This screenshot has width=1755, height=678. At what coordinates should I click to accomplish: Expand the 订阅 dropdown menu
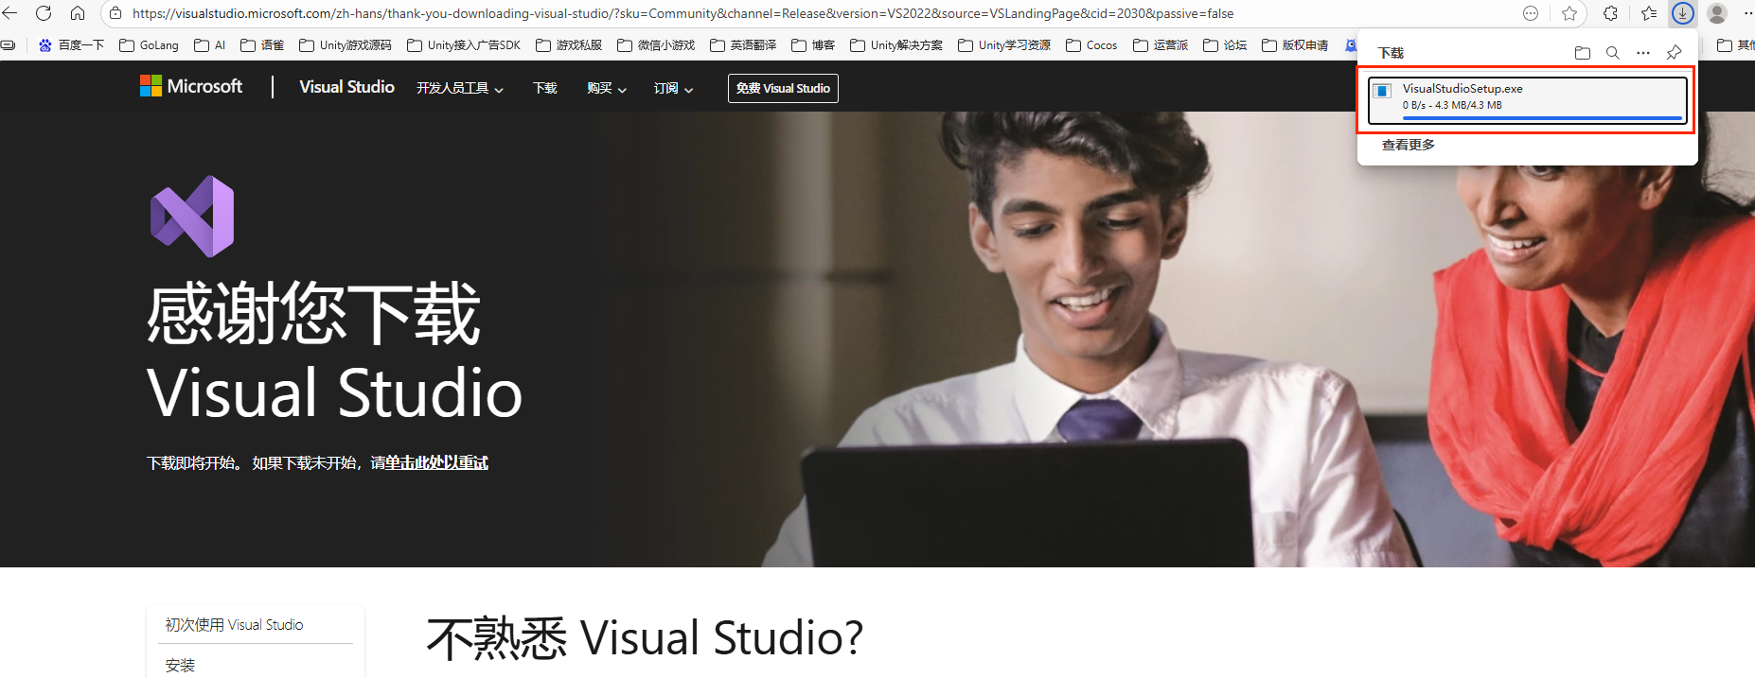pyautogui.click(x=673, y=88)
